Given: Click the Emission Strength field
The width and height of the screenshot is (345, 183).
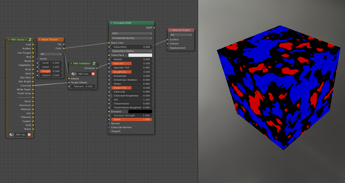Looking at the screenshot, I should pos(131,115).
